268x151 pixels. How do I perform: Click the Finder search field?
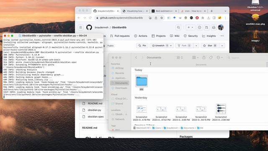(x=247, y=58)
